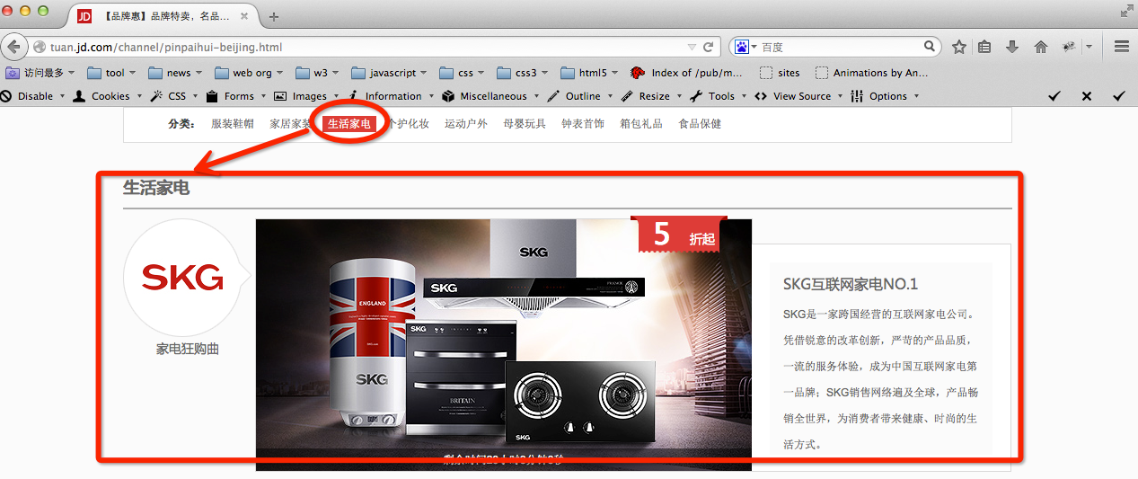
Task: Open the web org bookmarks folder
Action: 248,73
